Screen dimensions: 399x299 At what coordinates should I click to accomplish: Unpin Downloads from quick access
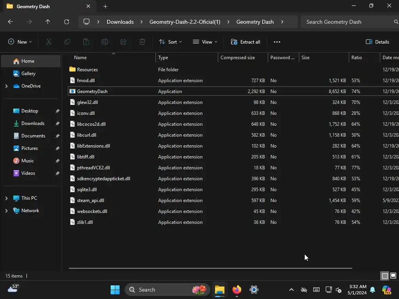coord(58,123)
